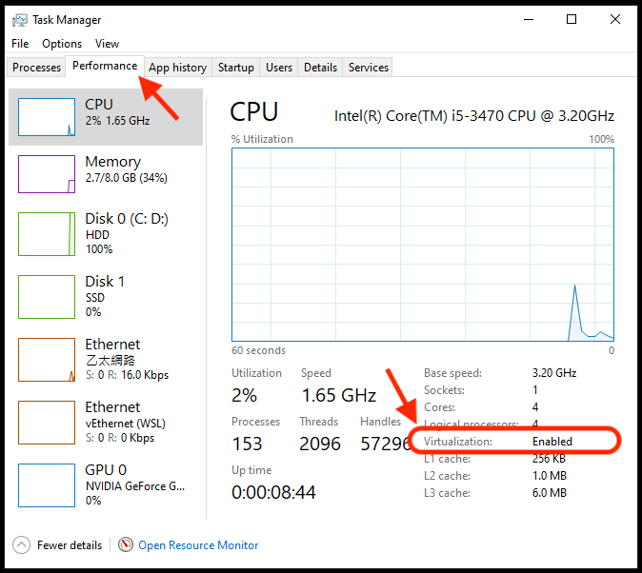Open the Users tab
The height and width of the screenshot is (573, 642).
(x=279, y=68)
